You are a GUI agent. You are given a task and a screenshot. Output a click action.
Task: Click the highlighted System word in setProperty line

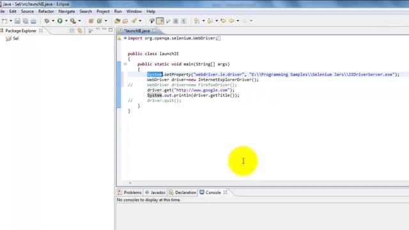point(155,75)
